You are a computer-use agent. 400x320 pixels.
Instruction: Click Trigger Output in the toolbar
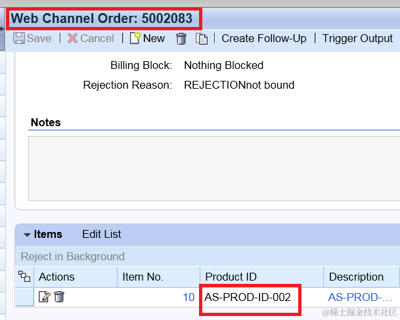tap(357, 38)
